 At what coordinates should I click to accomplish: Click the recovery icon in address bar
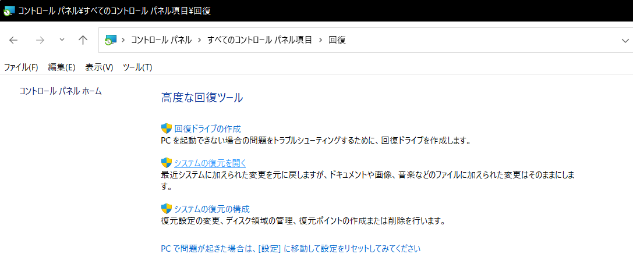[x=110, y=40]
